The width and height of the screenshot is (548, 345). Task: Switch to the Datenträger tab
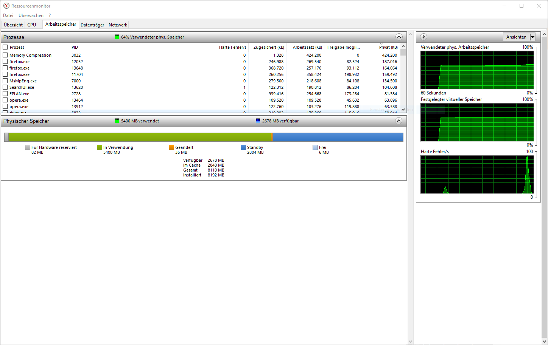92,25
